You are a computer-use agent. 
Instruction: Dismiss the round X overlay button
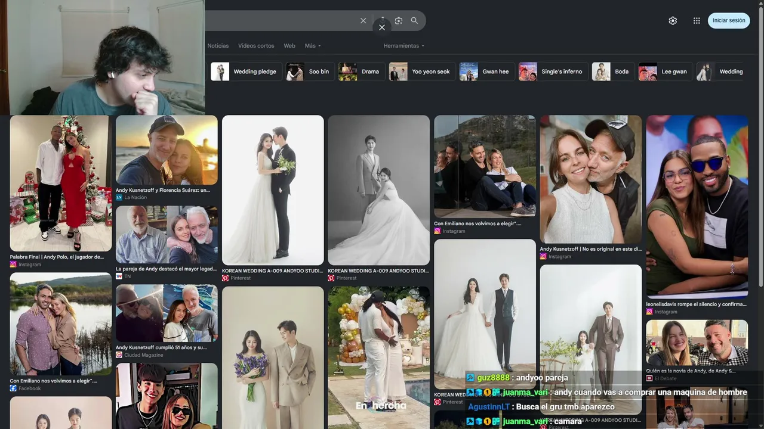click(x=382, y=27)
